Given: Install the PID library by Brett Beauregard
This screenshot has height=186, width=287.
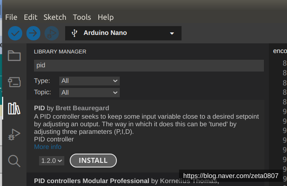Looking at the screenshot, I should tap(93, 160).
